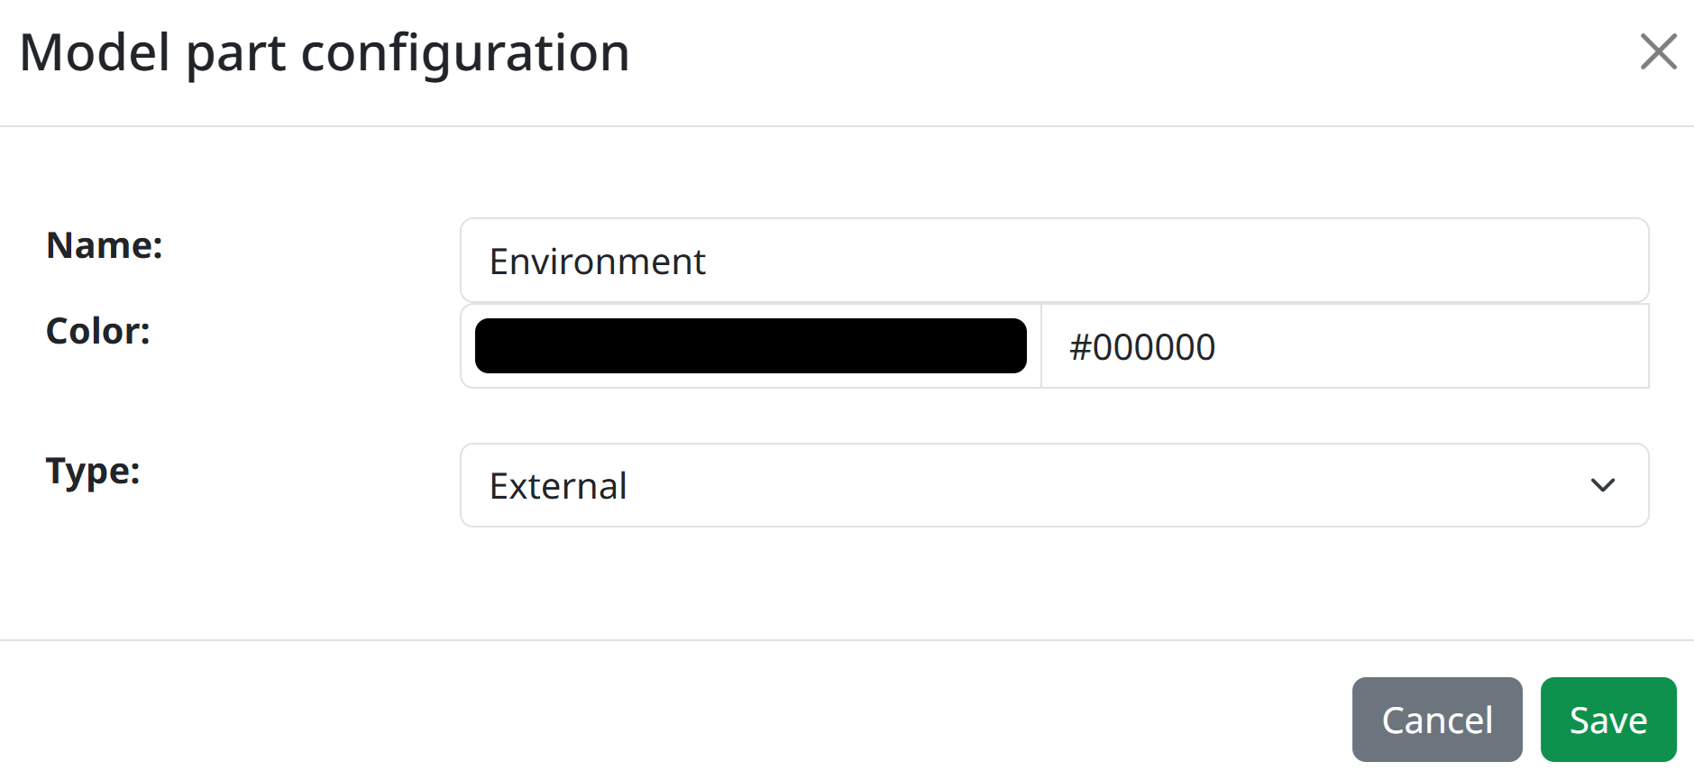This screenshot has width=1694, height=780.
Task: Click the "Name:" label
Action: (x=105, y=245)
